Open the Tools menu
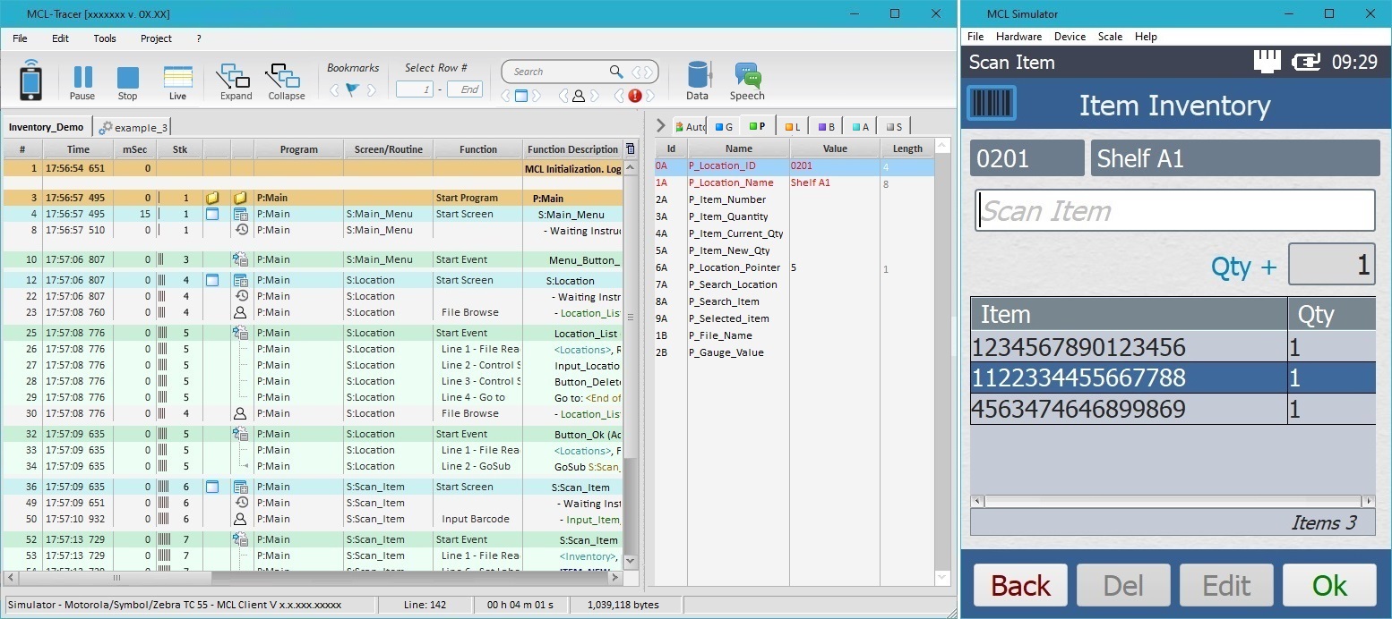Screen dimensions: 1392x619 105,38
